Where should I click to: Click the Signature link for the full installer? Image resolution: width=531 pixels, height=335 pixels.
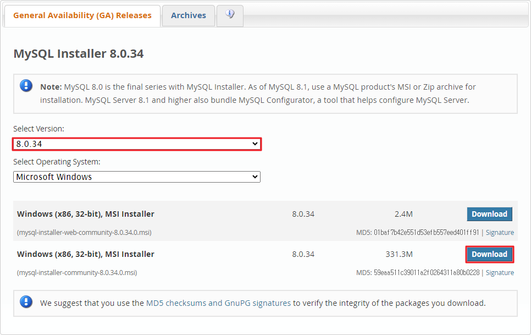(x=500, y=272)
